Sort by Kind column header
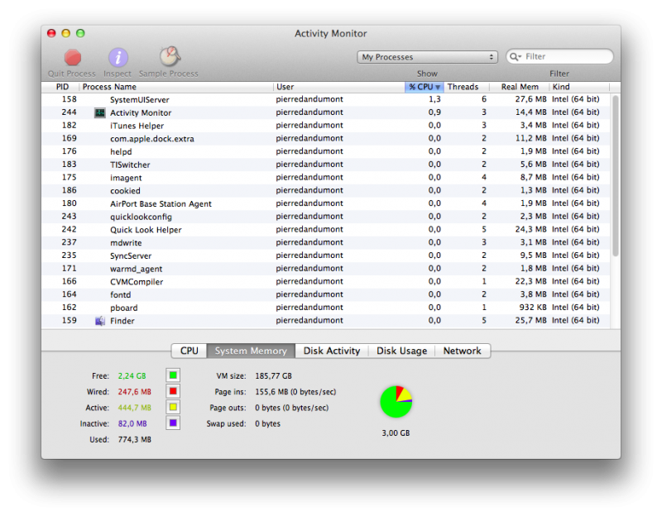The height and width of the screenshot is (516, 662). 579,87
